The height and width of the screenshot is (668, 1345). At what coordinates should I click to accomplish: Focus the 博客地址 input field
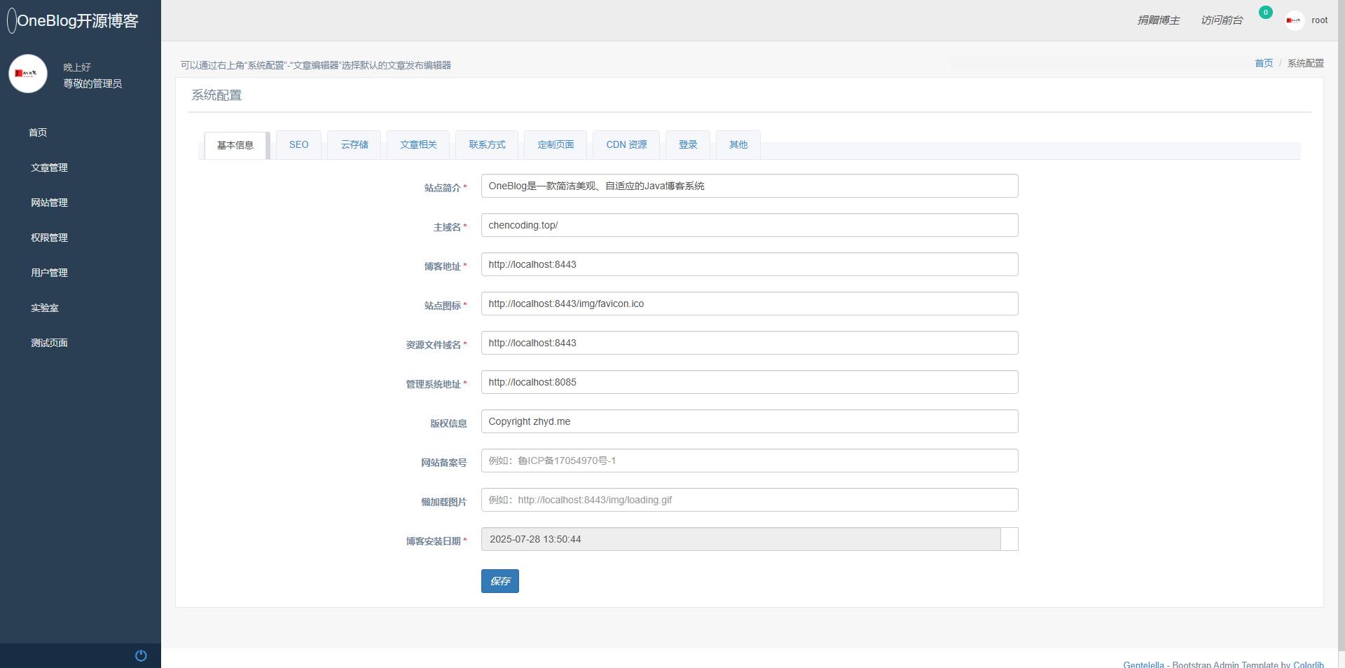(x=750, y=264)
